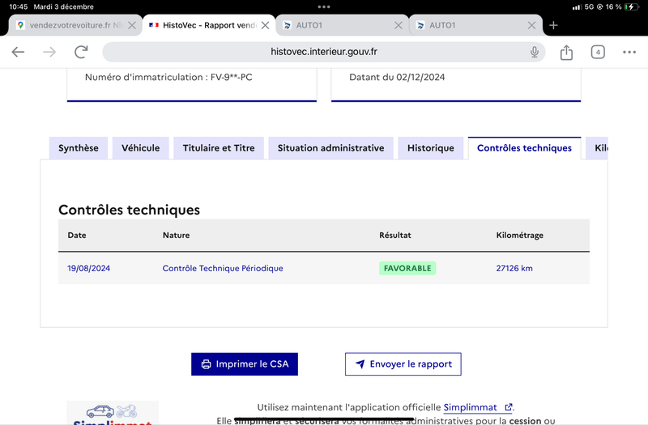The width and height of the screenshot is (648, 425).
Task: Open the Historique tab
Action: coord(431,148)
